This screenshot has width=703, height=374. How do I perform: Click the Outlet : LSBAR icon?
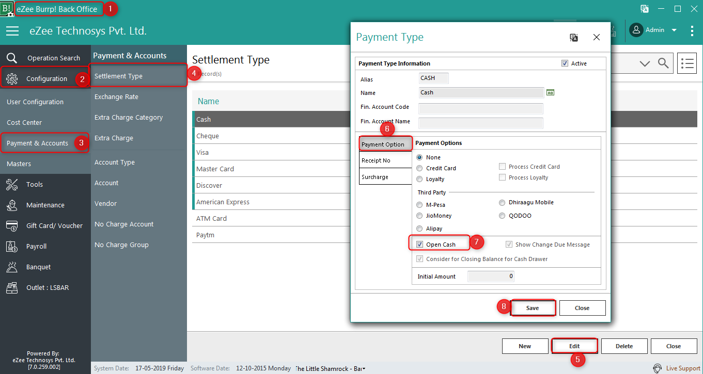(x=12, y=287)
